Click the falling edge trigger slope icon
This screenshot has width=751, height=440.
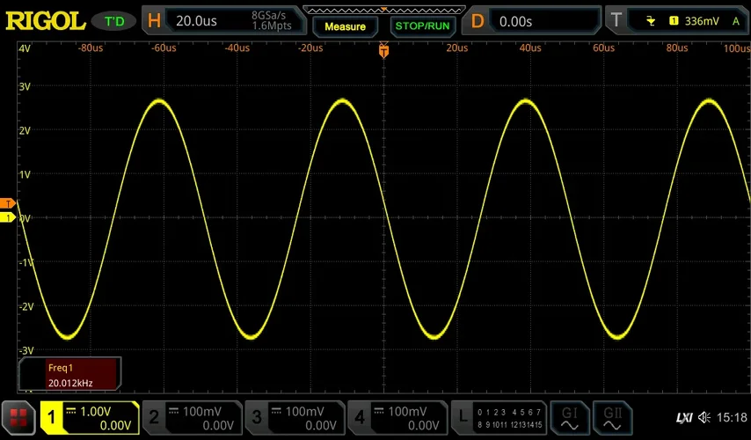pyautogui.click(x=651, y=20)
